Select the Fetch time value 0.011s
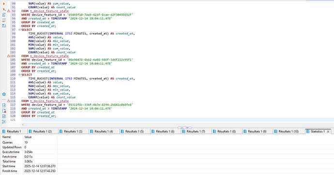 pos(29,157)
